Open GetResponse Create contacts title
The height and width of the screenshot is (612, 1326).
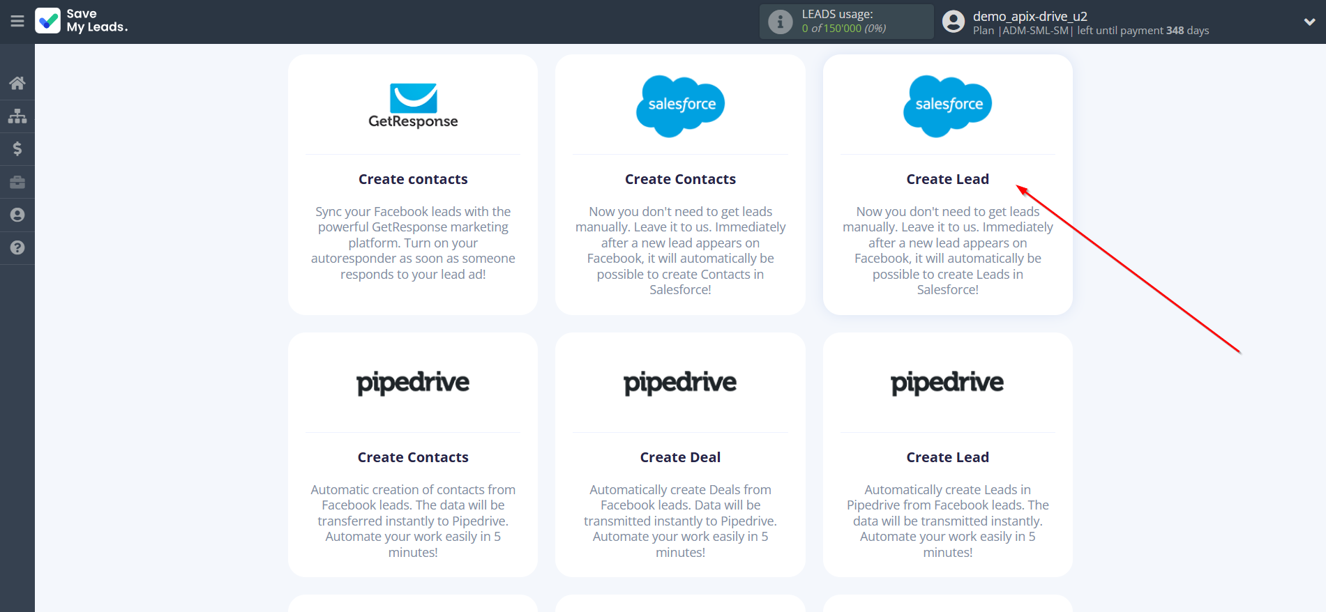tap(413, 179)
